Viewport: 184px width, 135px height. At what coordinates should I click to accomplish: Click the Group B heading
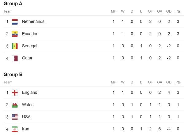pyautogui.click(x=13, y=75)
